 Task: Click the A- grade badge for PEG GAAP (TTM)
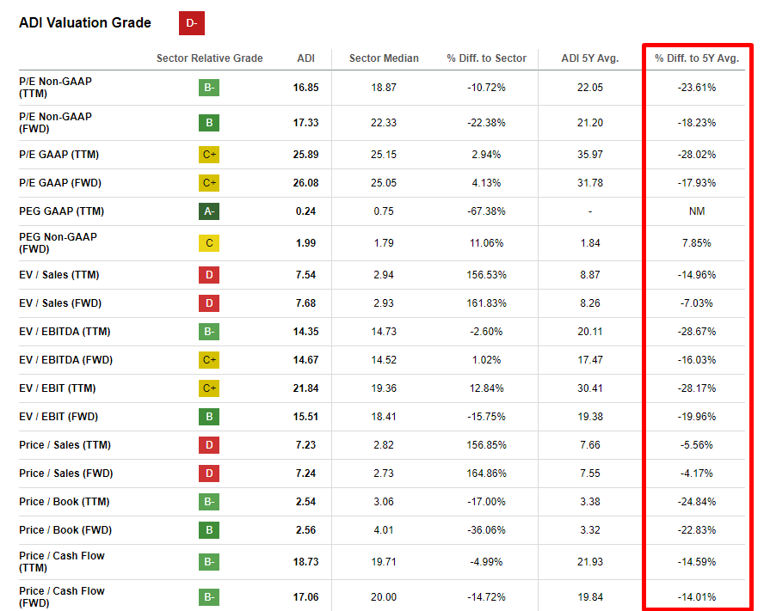point(209,211)
